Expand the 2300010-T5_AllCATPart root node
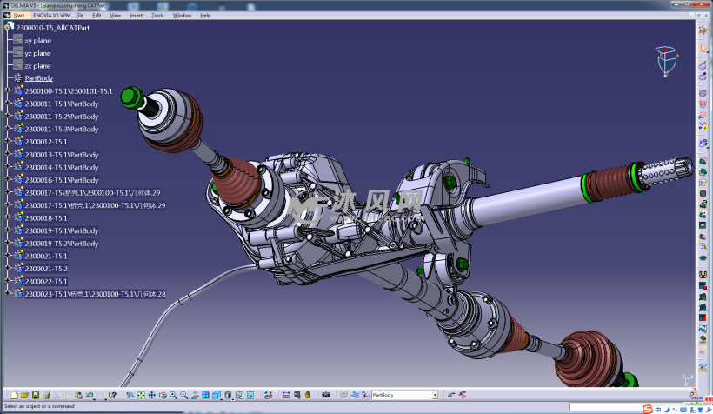This screenshot has height=414, width=713. [9, 28]
